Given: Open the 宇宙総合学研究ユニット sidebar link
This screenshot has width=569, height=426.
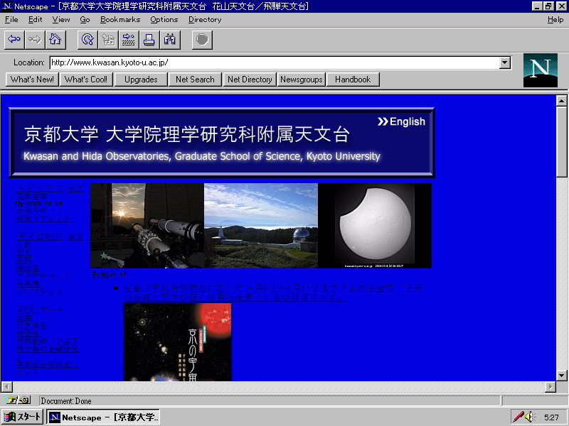Looking at the screenshot, I should 48,368.
